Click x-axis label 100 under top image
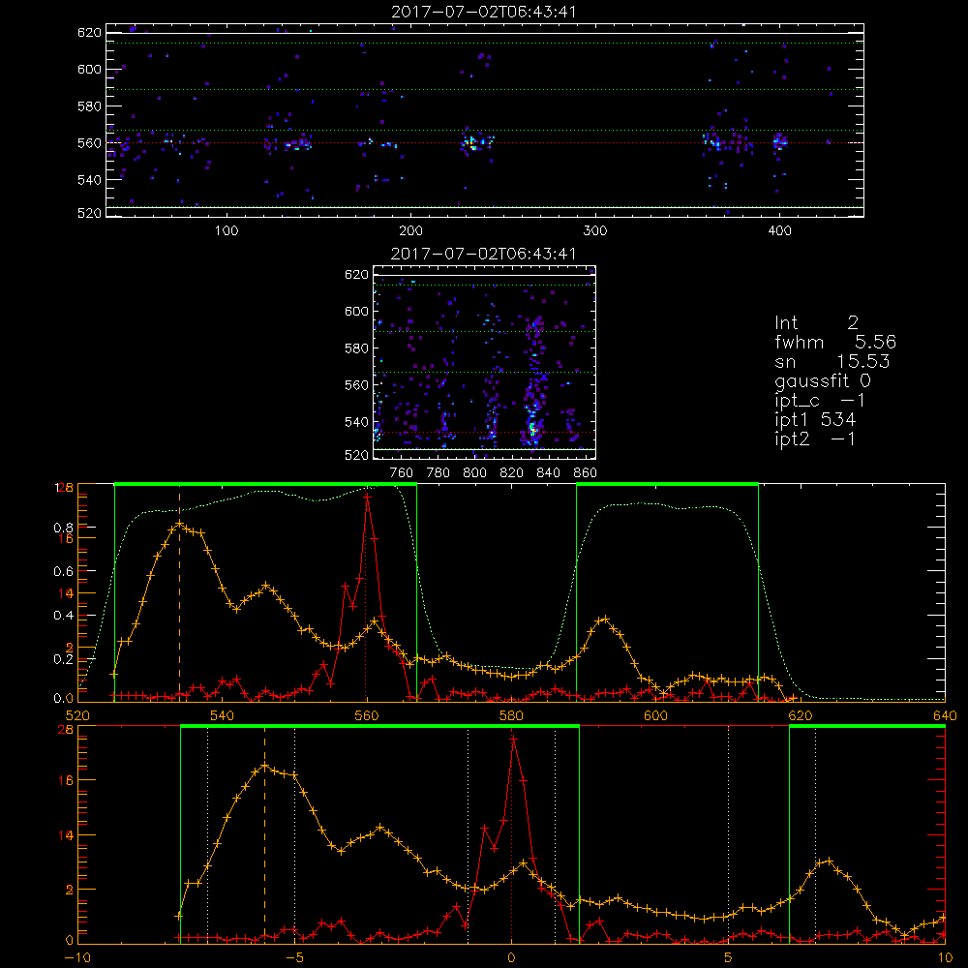 (227, 231)
